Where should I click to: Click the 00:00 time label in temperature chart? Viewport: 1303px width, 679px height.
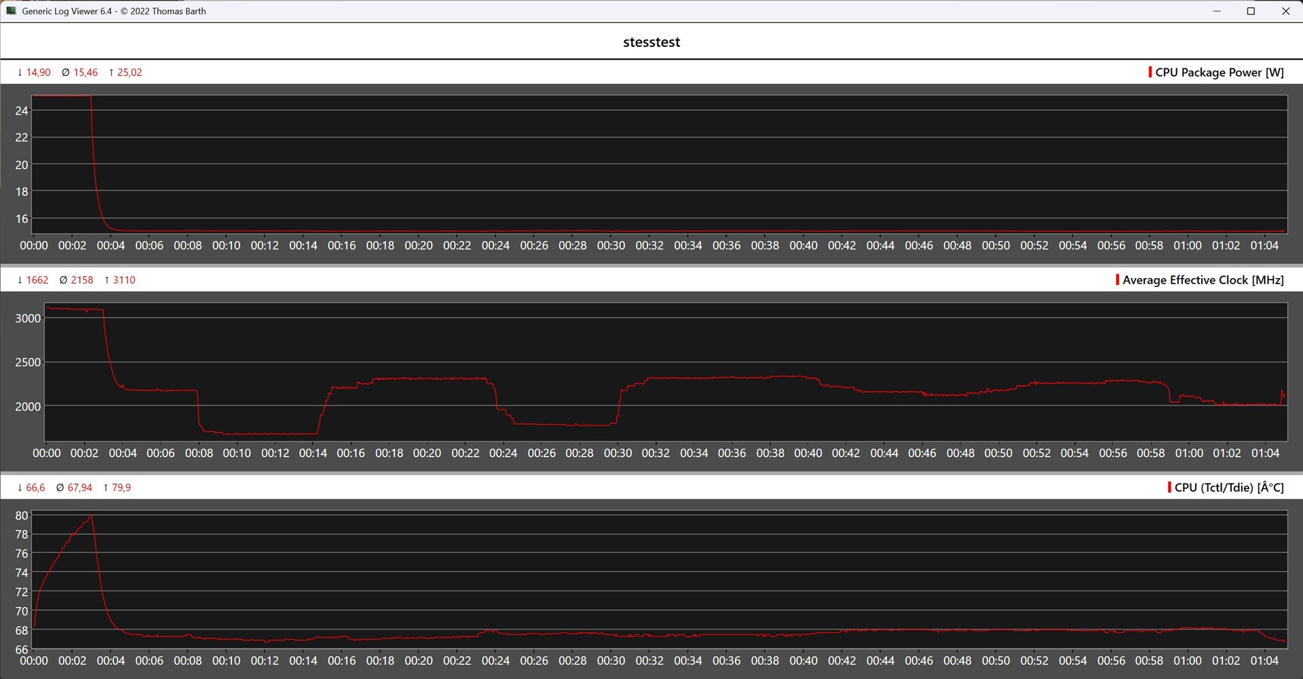click(34, 661)
